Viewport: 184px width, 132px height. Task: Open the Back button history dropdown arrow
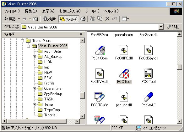[19, 19]
